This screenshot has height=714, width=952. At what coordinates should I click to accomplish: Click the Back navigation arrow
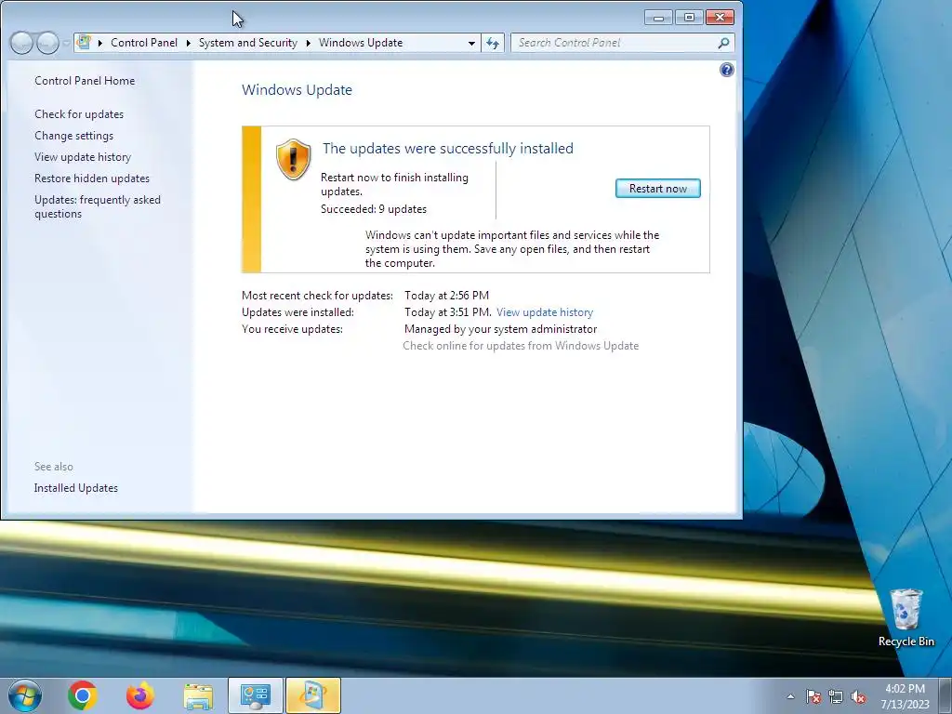[x=21, y=43]
